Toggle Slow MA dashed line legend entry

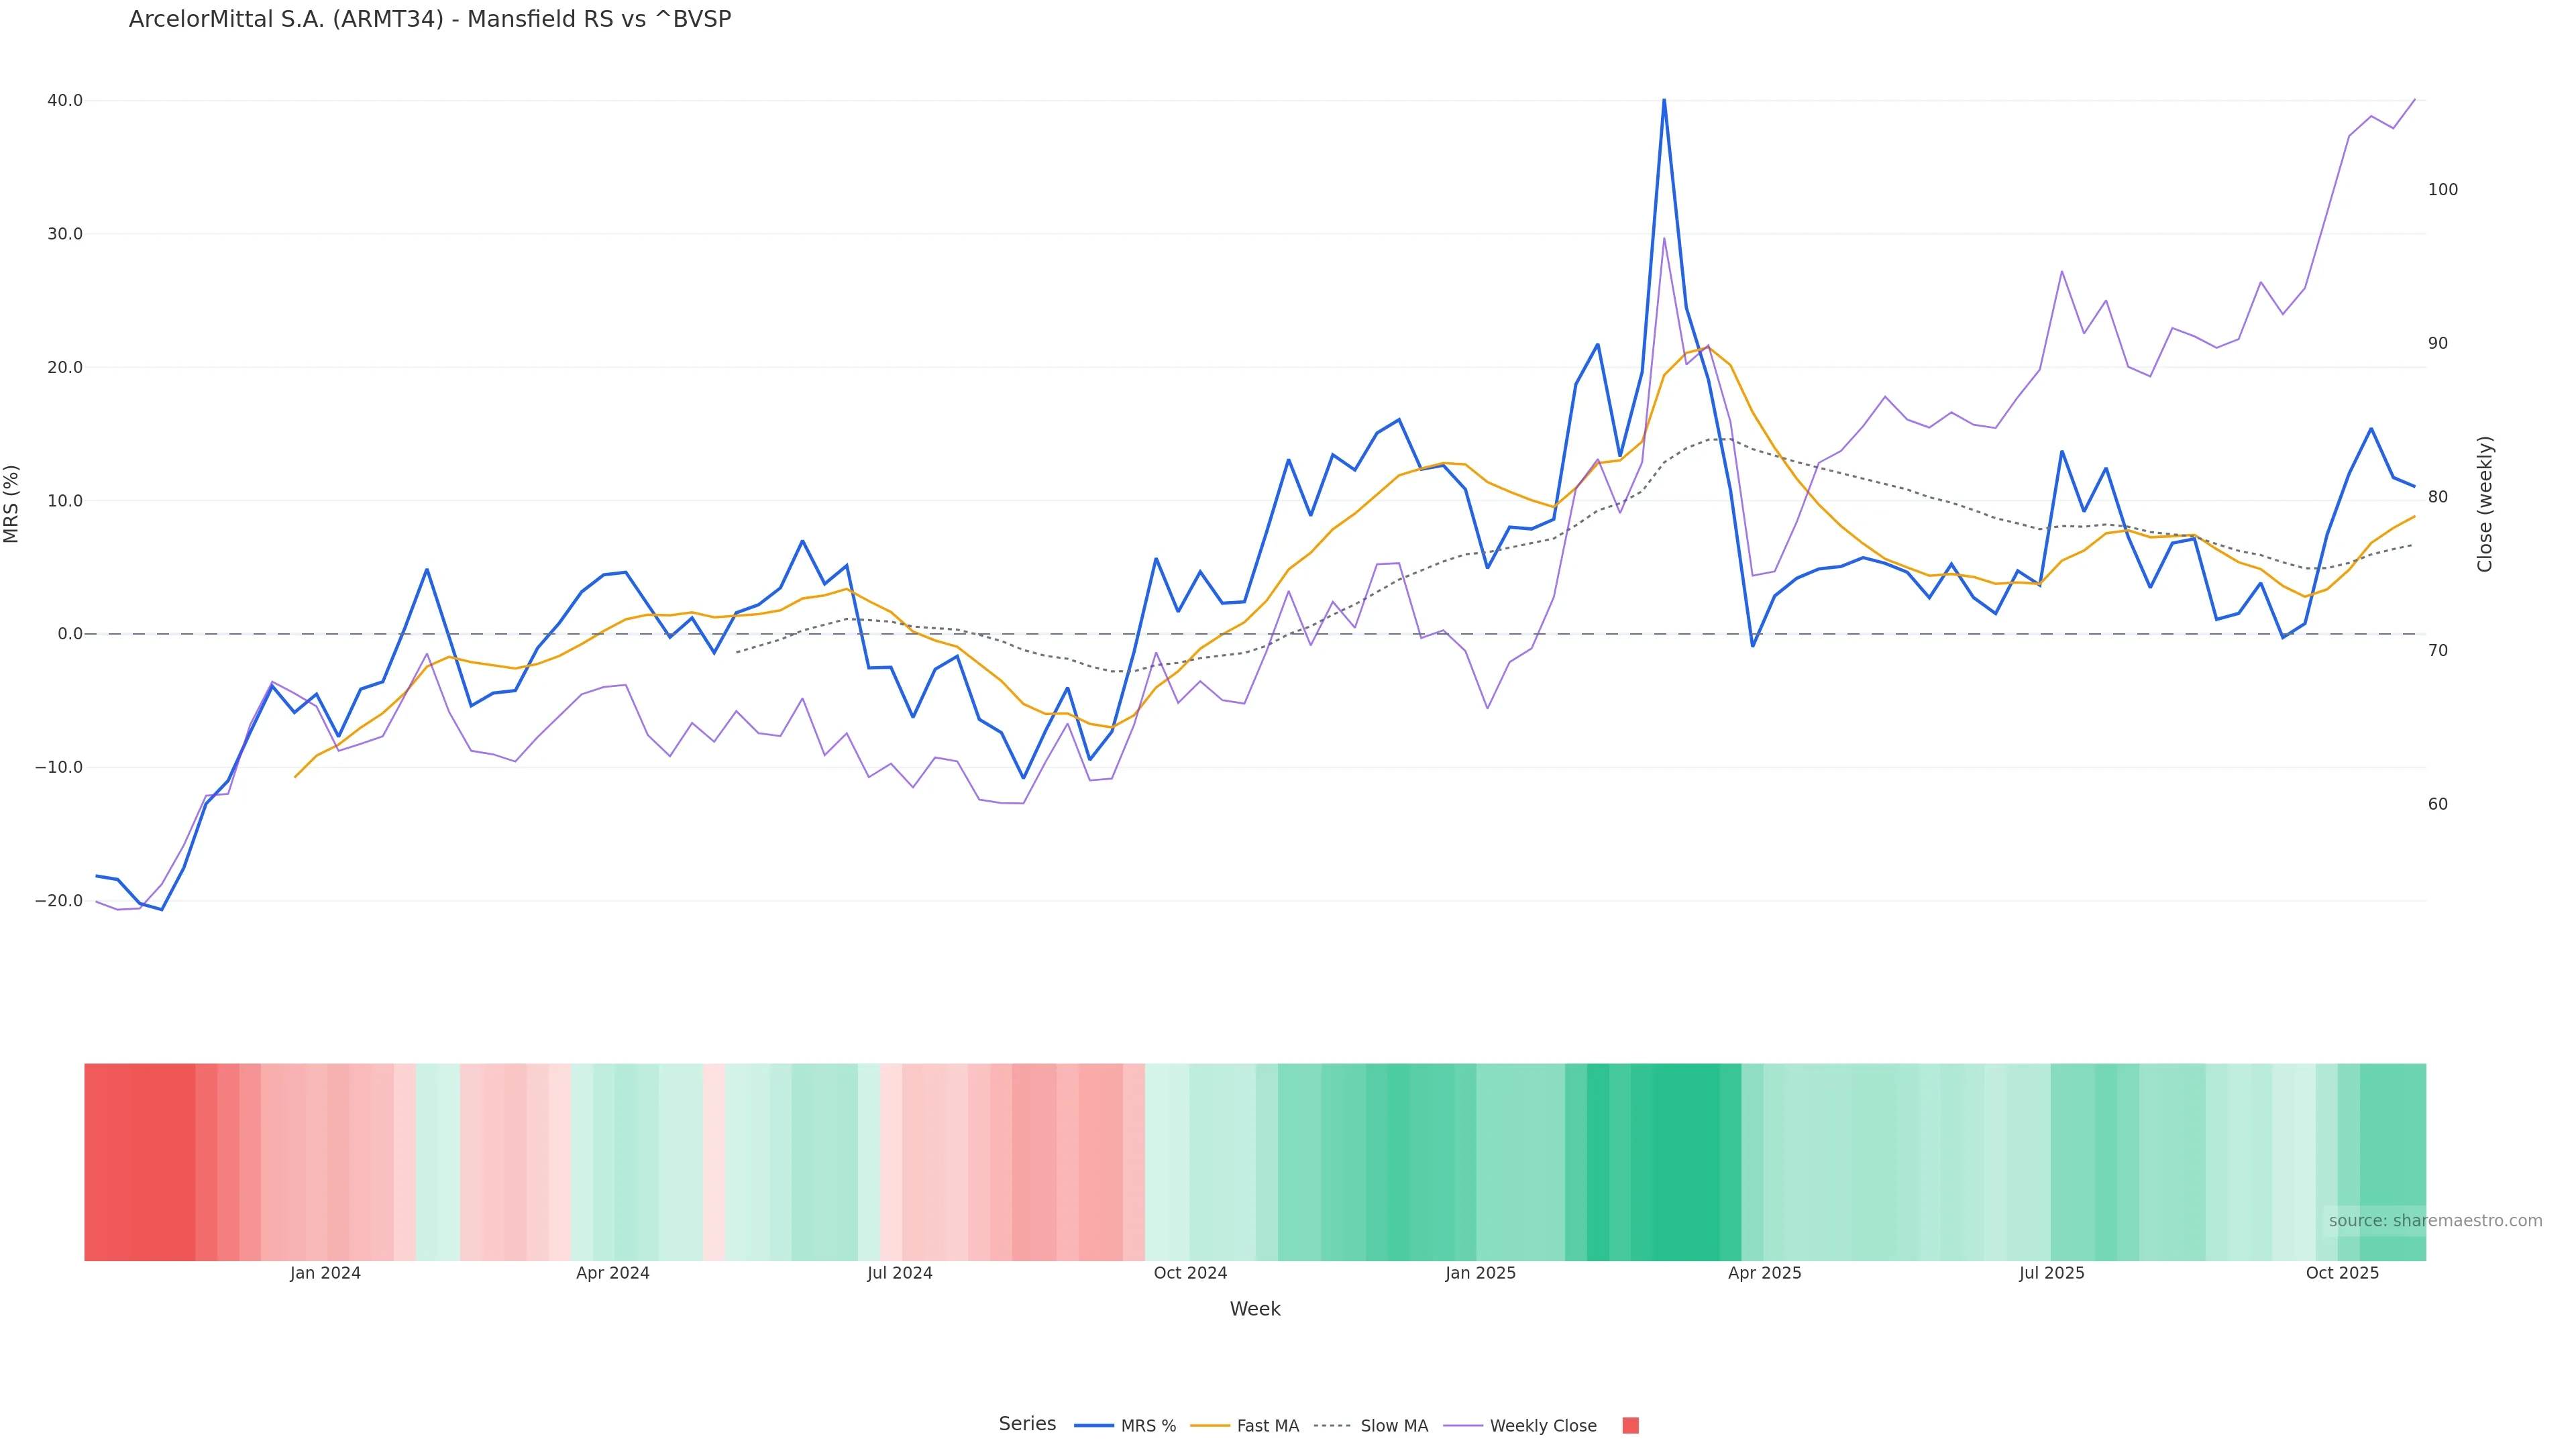[1371, 1426]
